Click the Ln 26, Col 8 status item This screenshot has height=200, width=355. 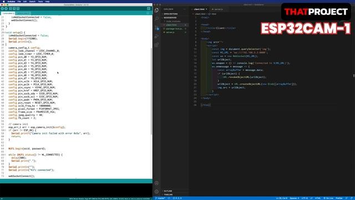click(281, 198)
